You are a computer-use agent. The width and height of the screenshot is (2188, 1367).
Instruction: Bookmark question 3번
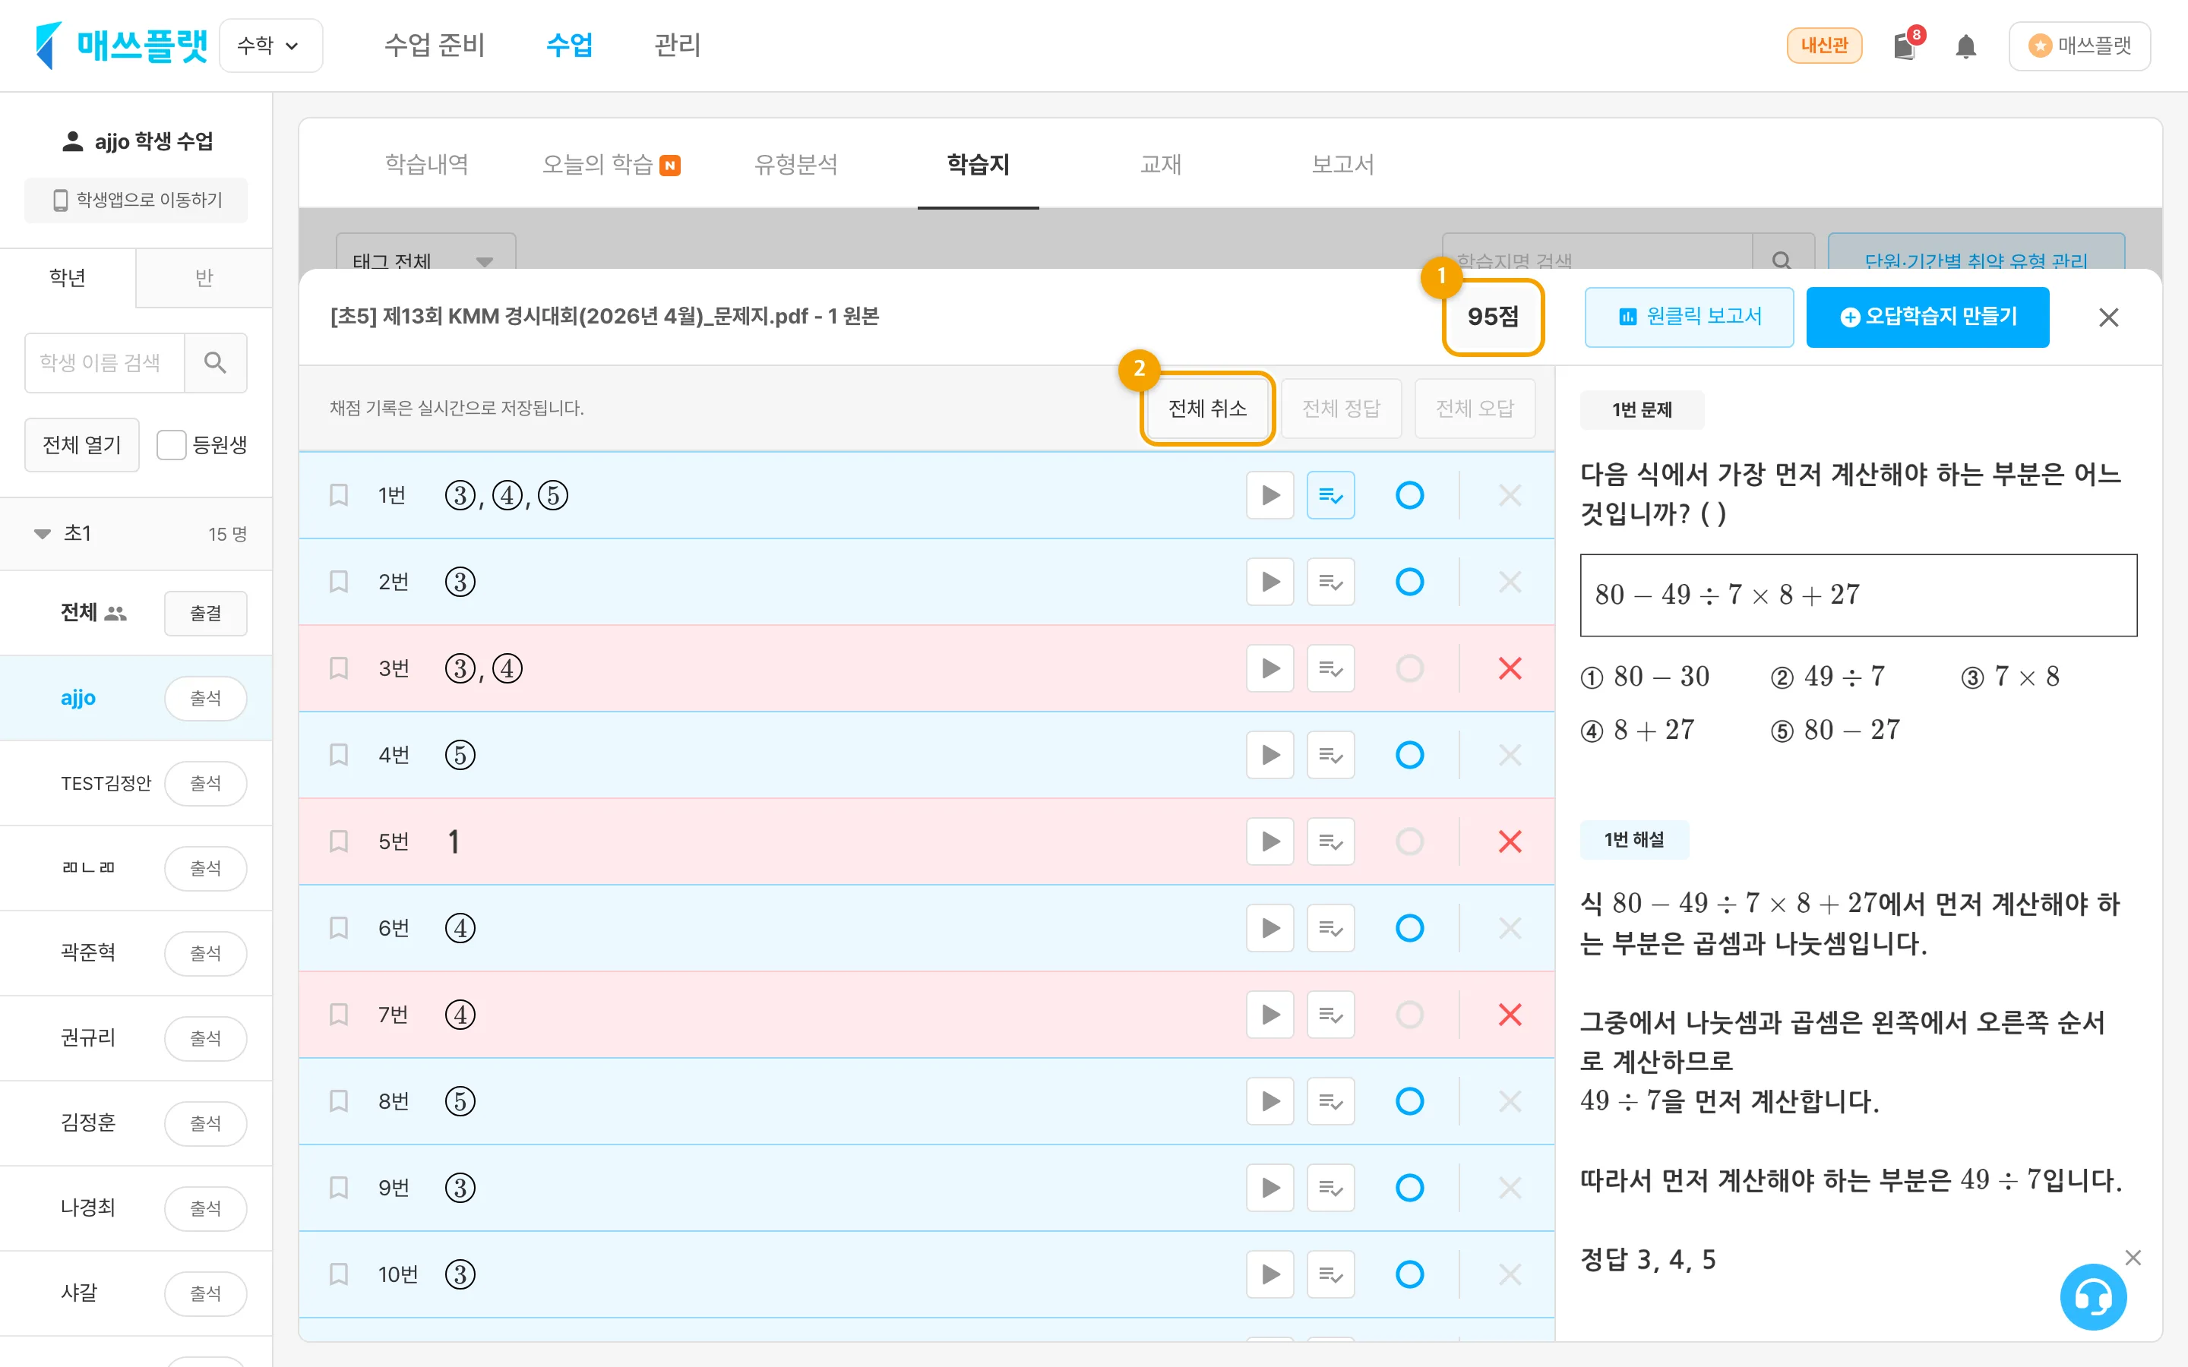pyautogui.click(x=339, y=668)
